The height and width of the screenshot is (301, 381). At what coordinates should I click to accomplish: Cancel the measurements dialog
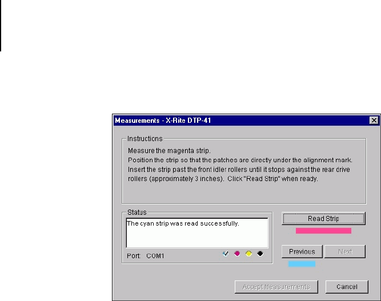point(346,287)
